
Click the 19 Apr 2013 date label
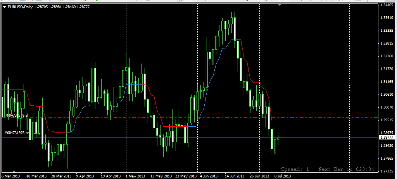click(x=110, y=176)
